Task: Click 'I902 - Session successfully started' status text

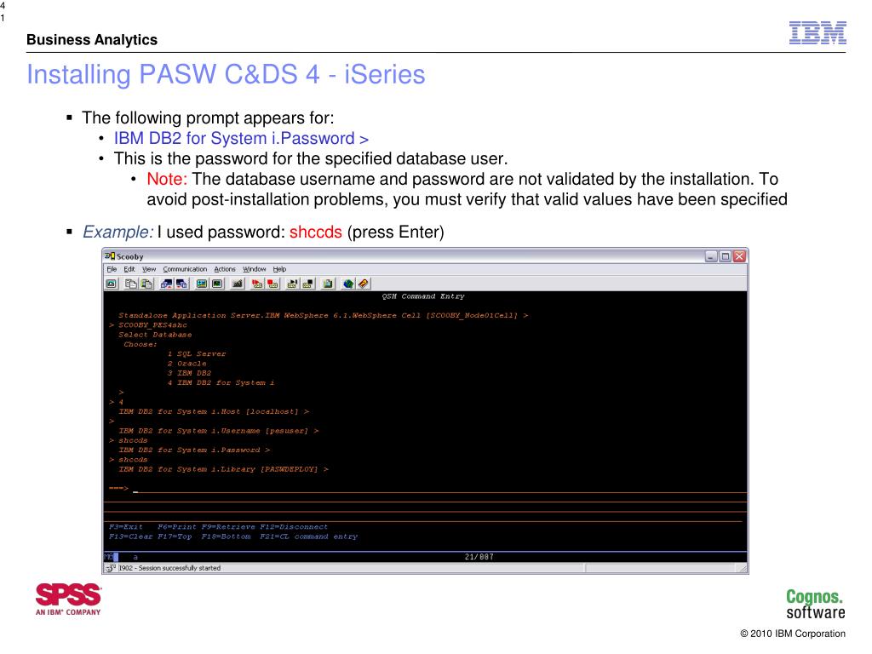Action: pyautogui.click(x=169, y=568)
